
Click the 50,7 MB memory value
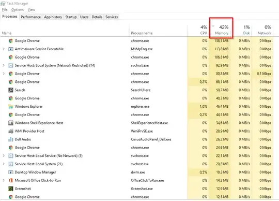(222, 90)
